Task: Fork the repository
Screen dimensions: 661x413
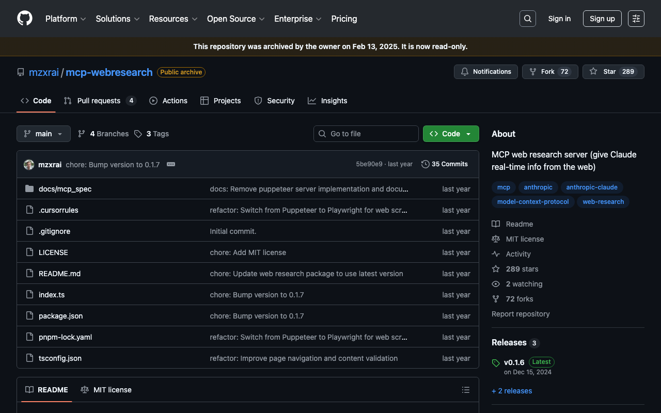Action: [x=549, y=72]
